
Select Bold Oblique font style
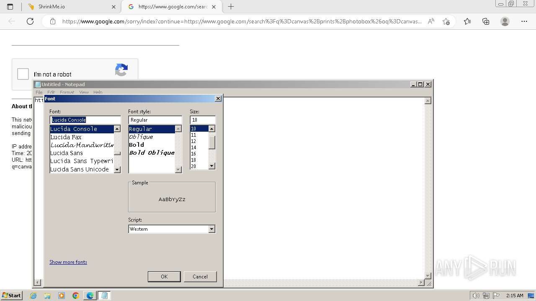click(152, 153)
